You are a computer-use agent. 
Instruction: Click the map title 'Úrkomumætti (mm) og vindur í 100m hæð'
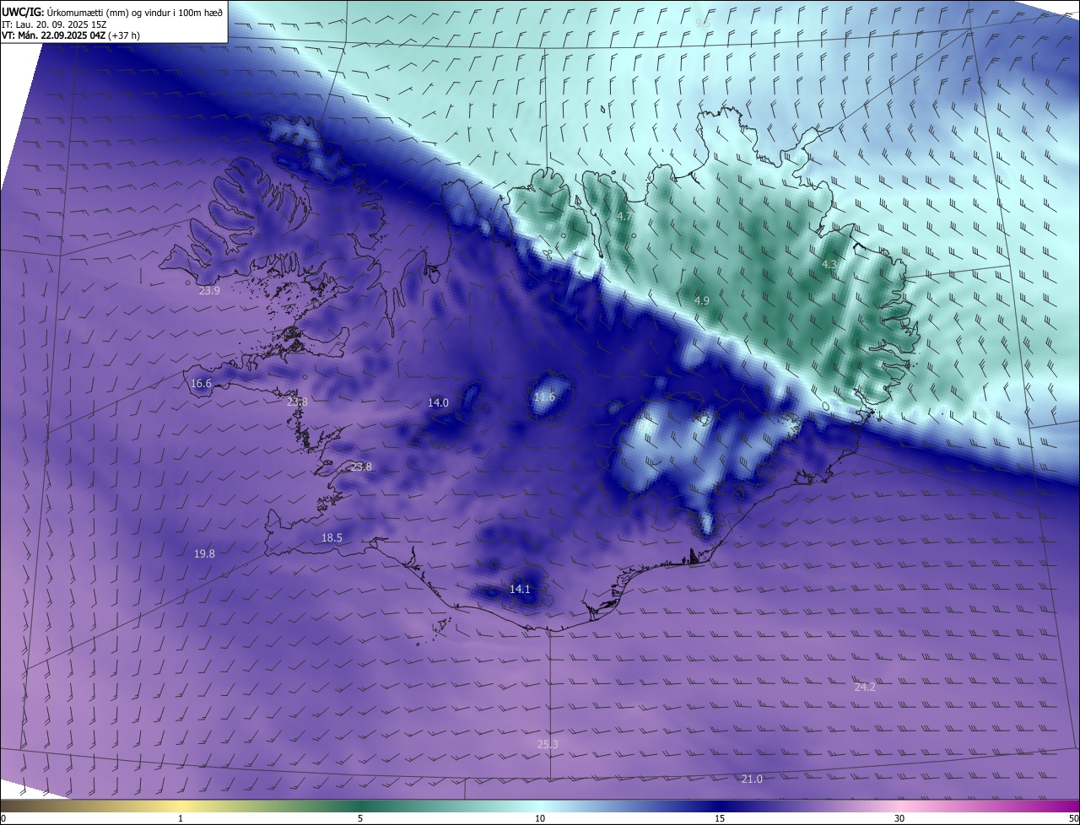coord(134,12)
